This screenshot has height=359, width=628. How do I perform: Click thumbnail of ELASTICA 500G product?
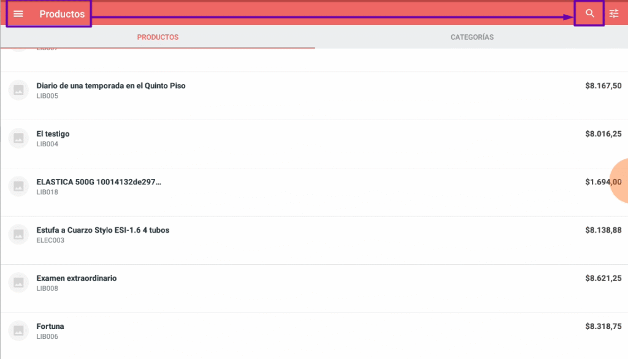point(18,186)
